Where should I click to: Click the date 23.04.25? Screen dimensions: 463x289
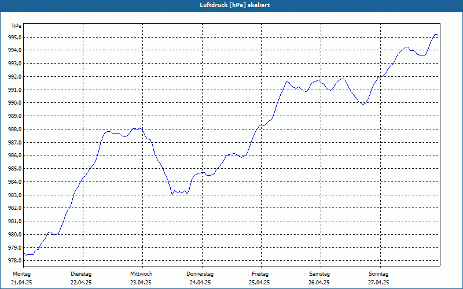[141, 283]
